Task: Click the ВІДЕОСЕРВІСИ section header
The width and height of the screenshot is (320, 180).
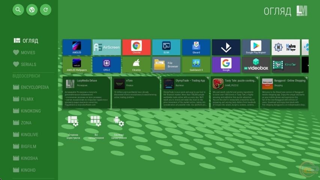Action: [x=26, y=76]
